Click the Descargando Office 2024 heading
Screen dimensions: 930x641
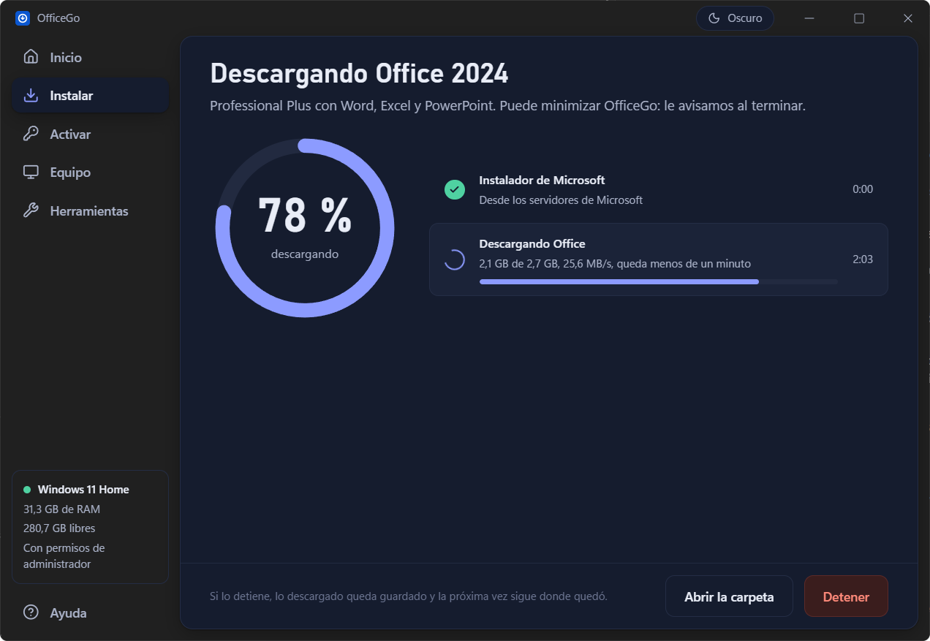pos(359,74)
